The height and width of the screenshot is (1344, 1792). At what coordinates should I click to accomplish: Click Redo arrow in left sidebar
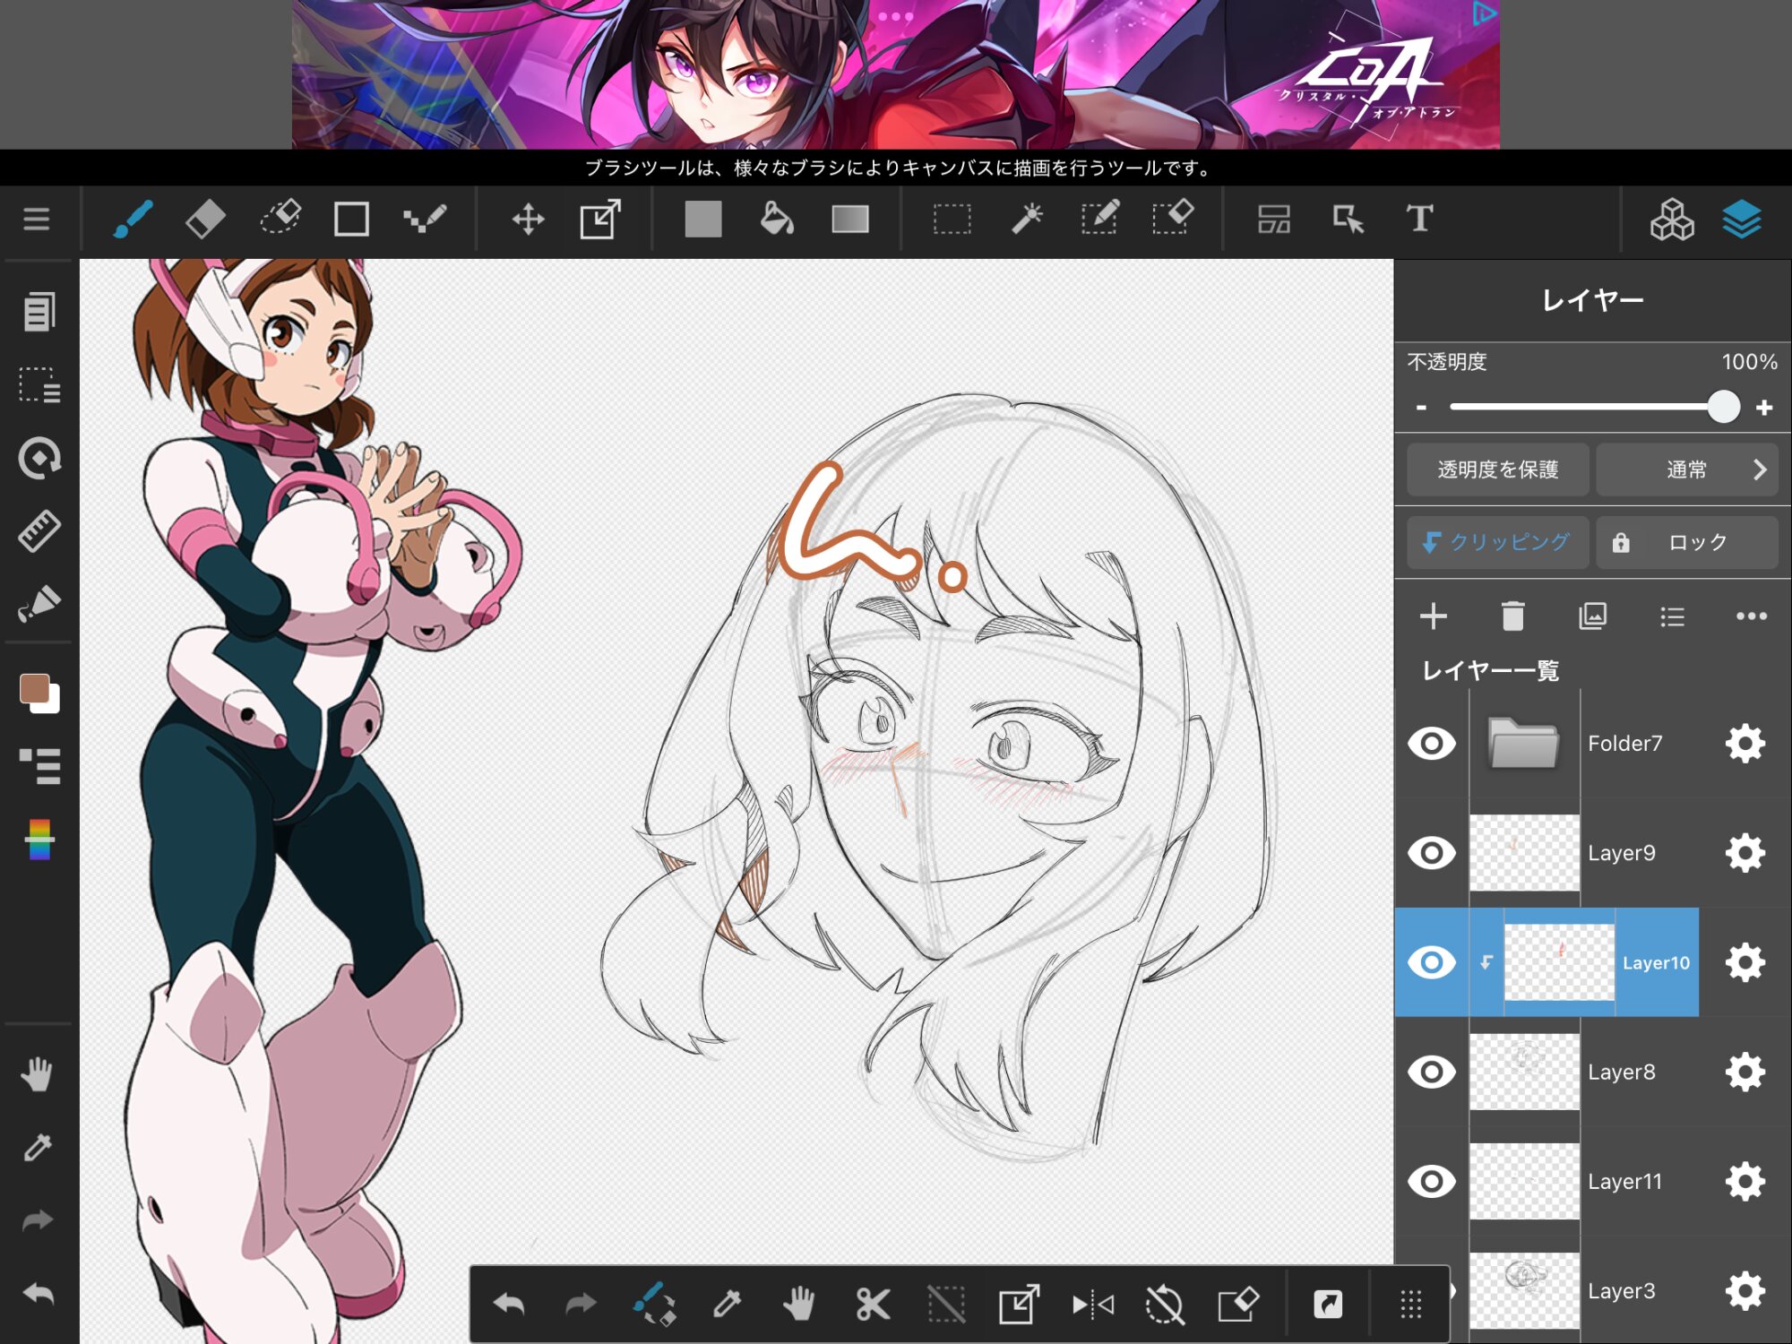(37, 1220)
